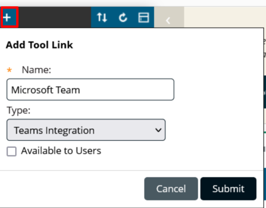Click into the Name text field
The height and width of the screenshot is (208, 266).
90,90
